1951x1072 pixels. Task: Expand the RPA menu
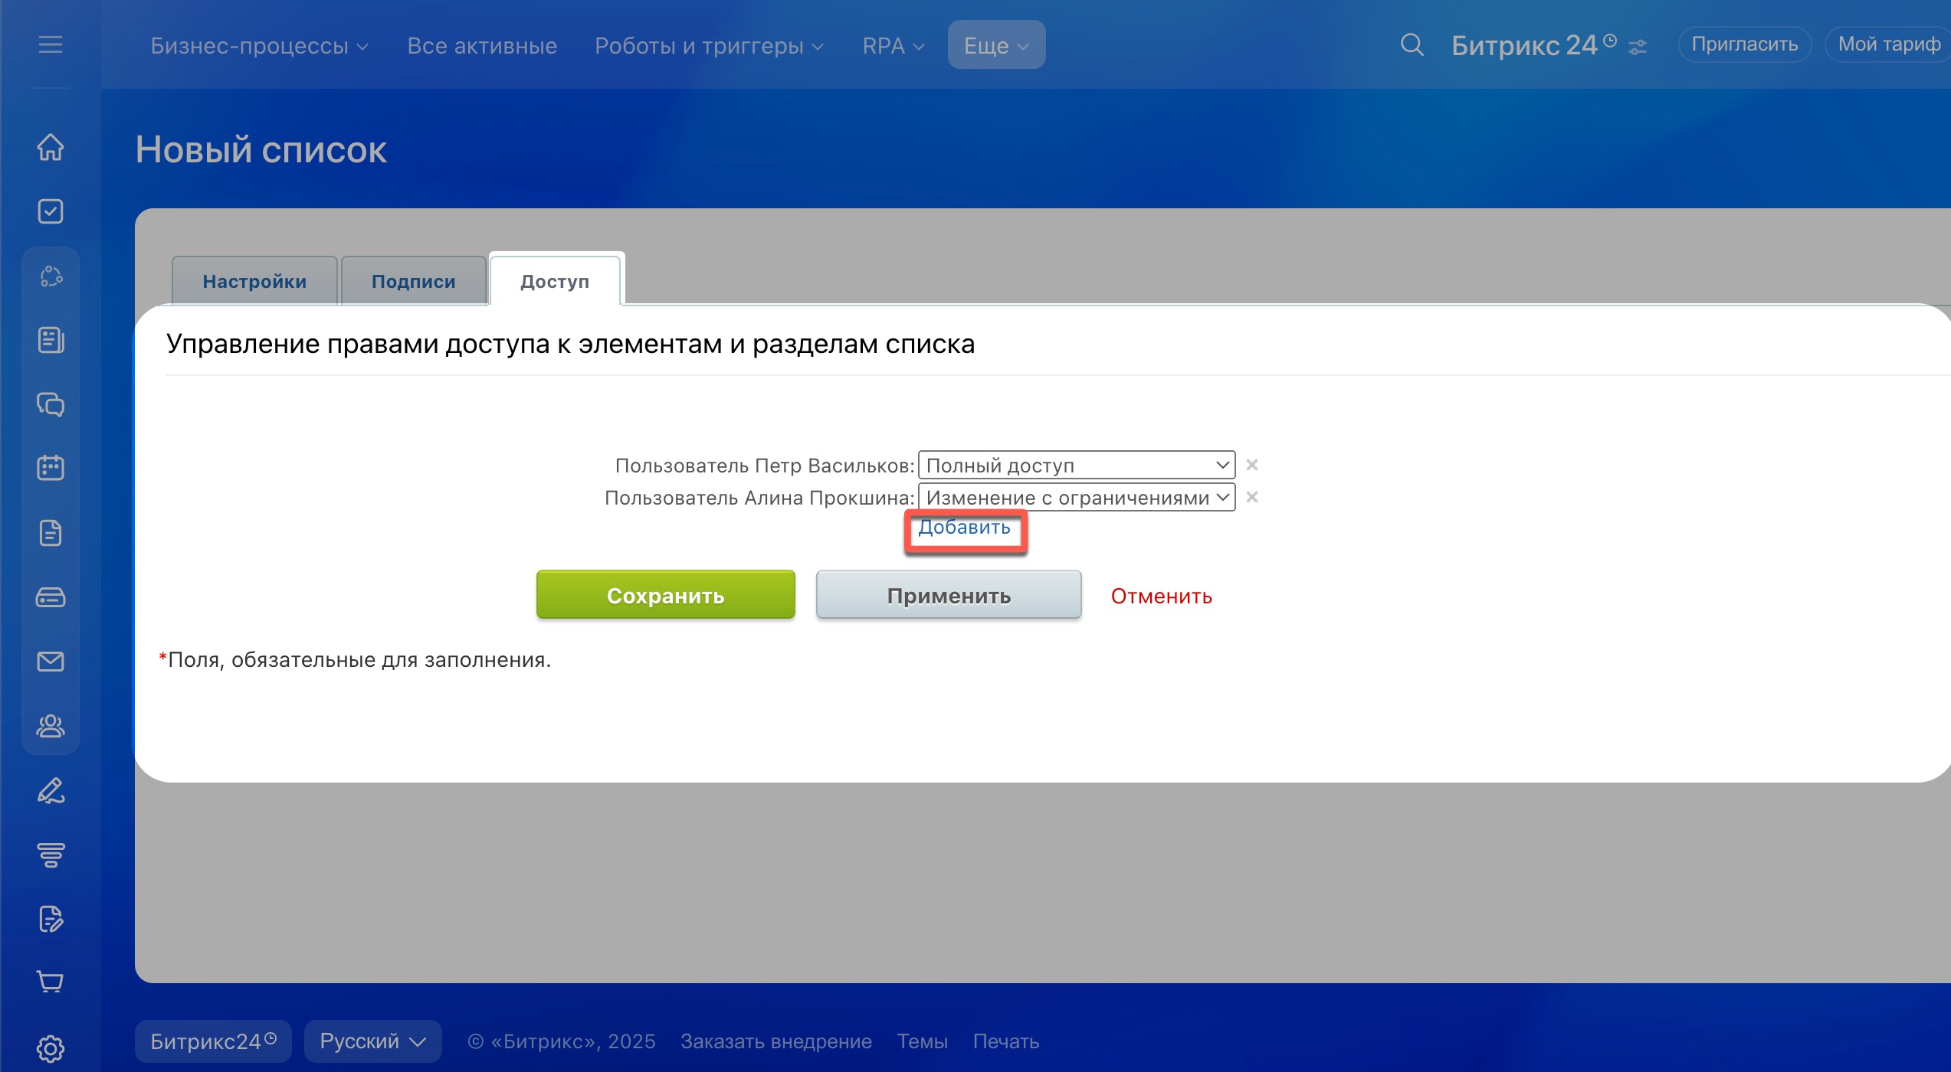(x=894, y=46)
